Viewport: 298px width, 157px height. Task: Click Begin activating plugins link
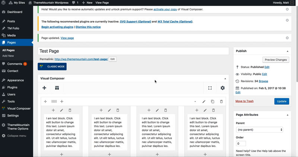pos(57,27)
